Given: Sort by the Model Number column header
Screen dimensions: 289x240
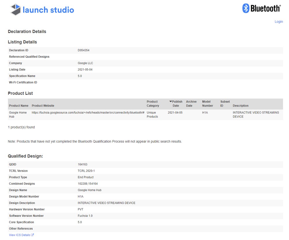Looking at the screenshot, I should (208, 103).
